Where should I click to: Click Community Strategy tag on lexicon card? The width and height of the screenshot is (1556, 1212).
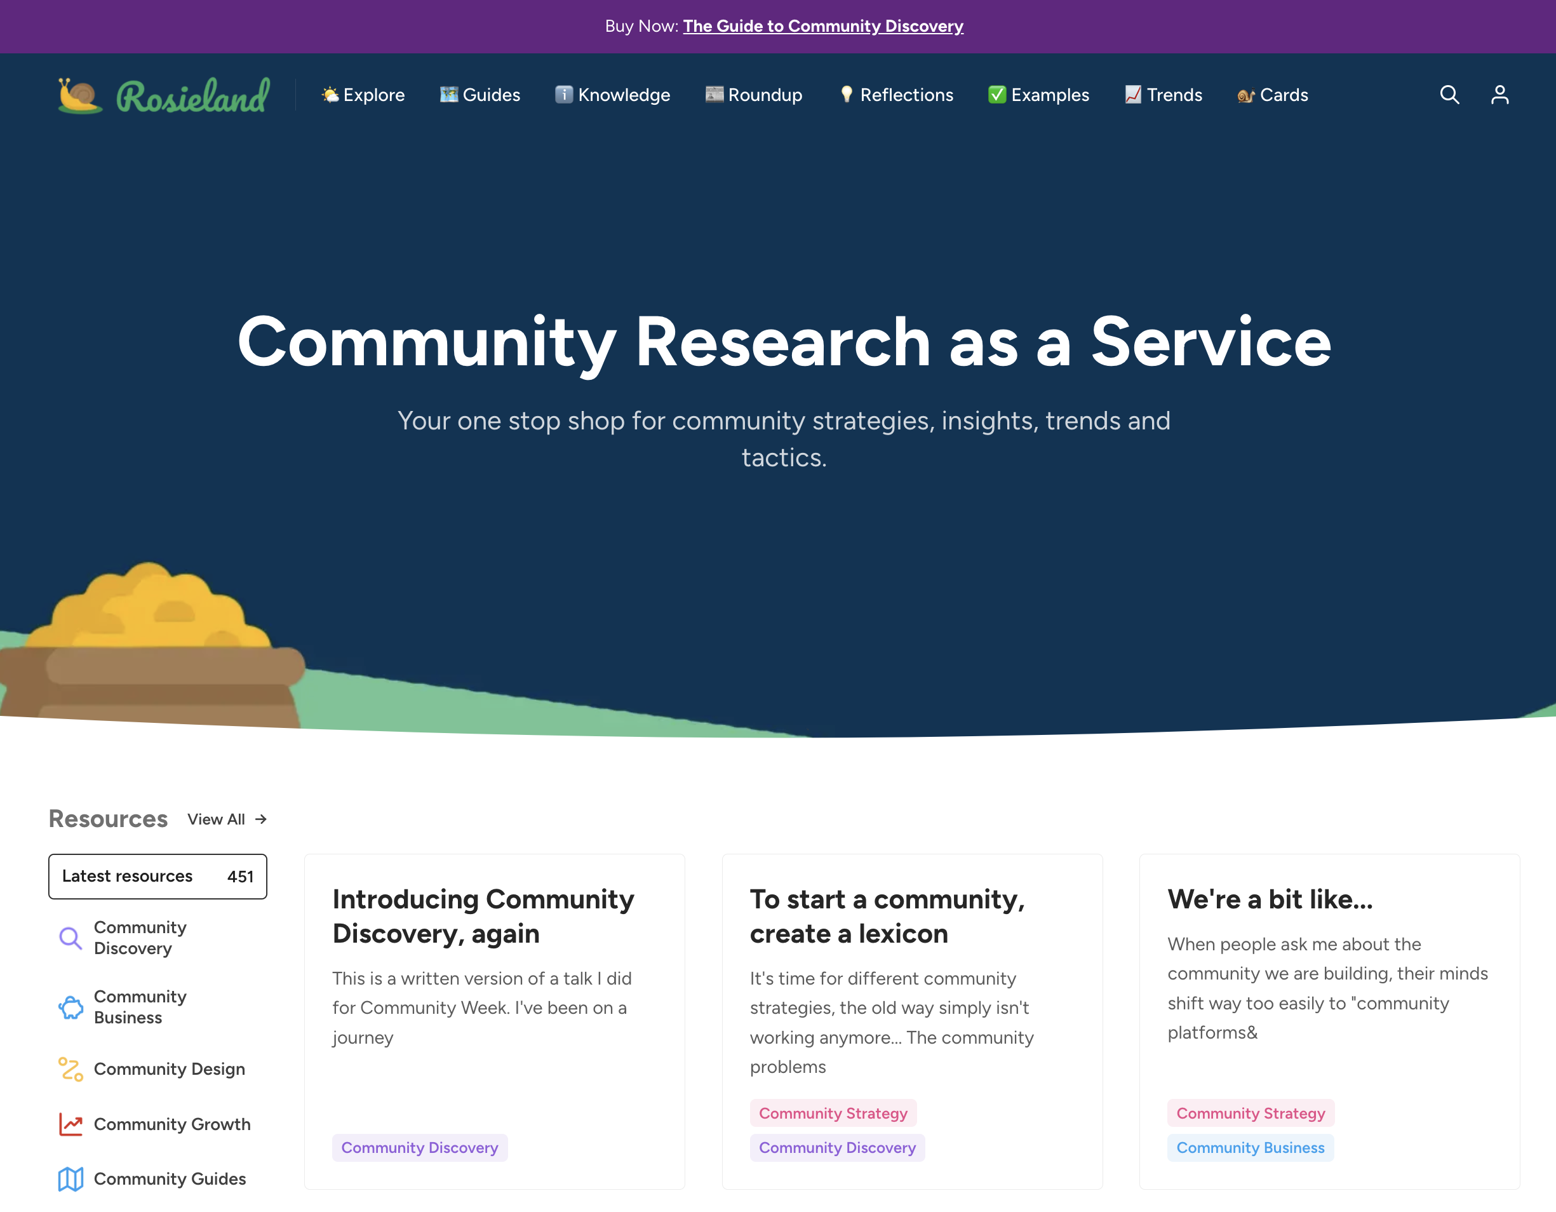pos(833,1113)
